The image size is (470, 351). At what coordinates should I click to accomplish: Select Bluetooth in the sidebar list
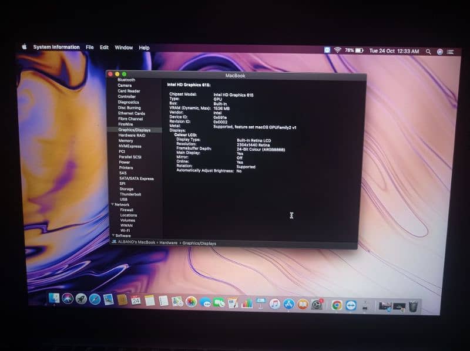tap(126, 80)
